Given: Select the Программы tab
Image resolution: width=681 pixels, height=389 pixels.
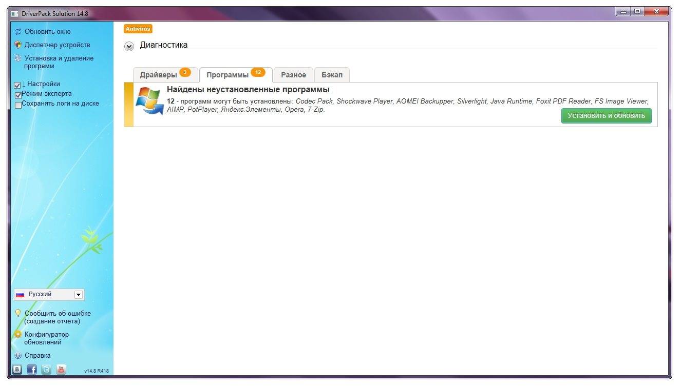Looking at the screenshot, I should click(236, 75).
